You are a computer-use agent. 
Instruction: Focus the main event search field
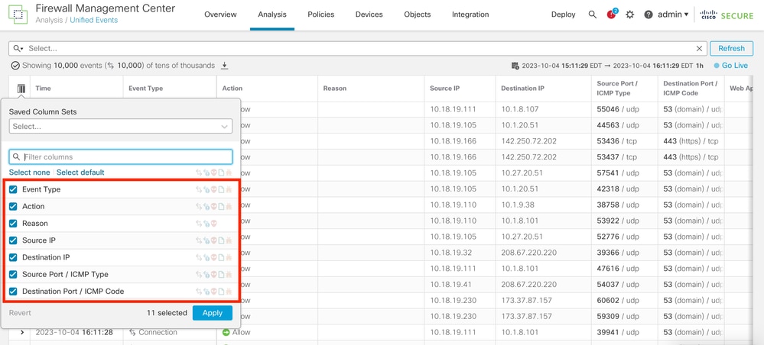point(358,49)
